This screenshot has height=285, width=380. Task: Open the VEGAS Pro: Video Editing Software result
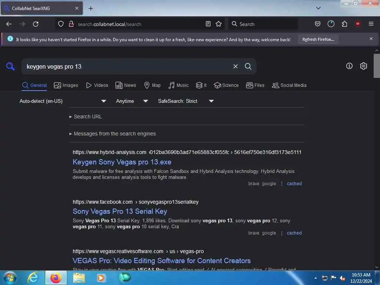(x=161, y=261)
